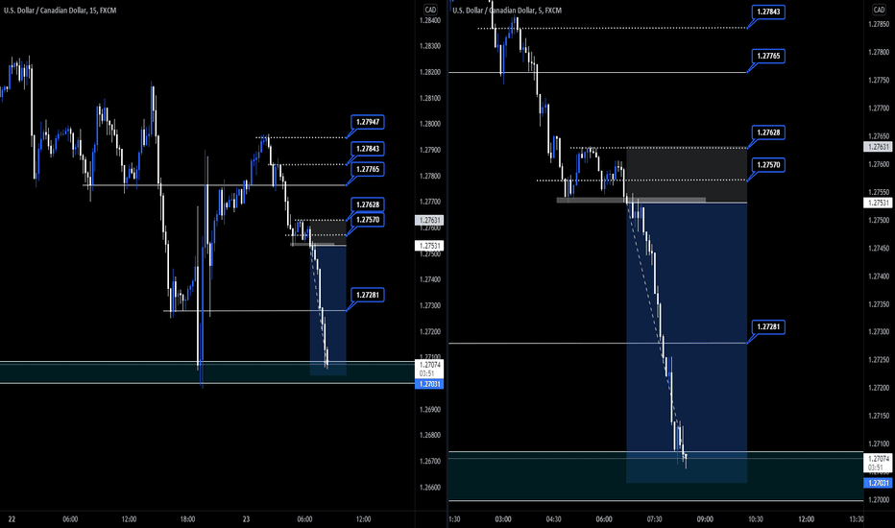Screen dimensions: 895x528
Task: Click the 1.27631 axis tag on the 5-minute chart
Action: (x=878, y=147)
